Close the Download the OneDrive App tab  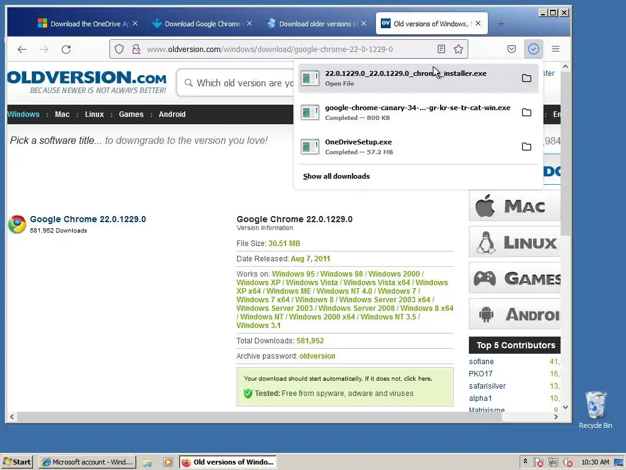135,24
